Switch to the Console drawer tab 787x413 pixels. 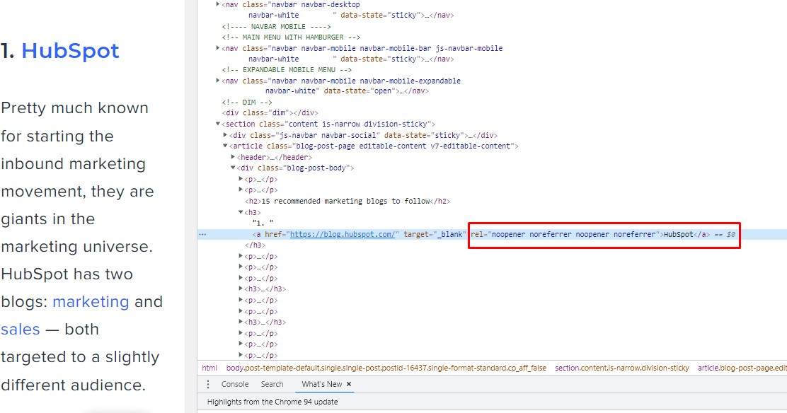click(x=235, y=384)
